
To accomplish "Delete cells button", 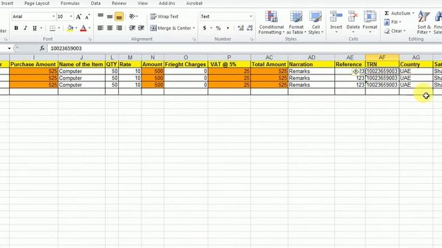I will [x=353, y=22].
